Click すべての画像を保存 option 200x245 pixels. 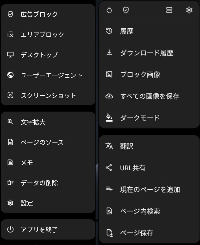tap(149, 96)
